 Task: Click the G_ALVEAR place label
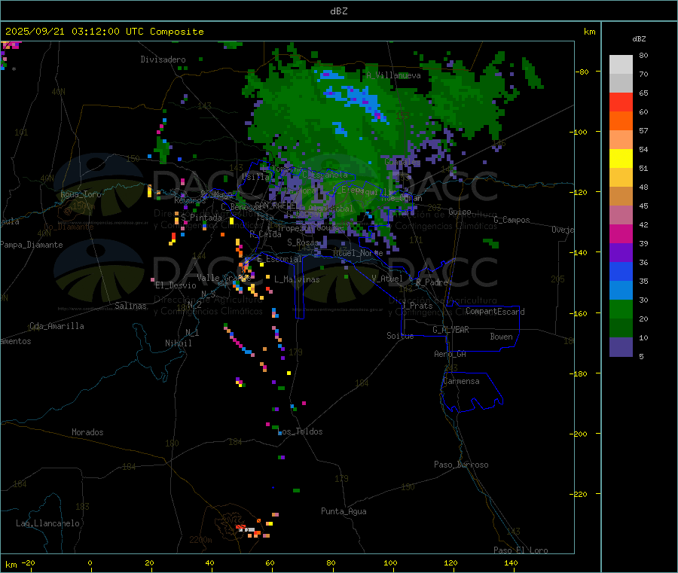(x=450, y=330)
